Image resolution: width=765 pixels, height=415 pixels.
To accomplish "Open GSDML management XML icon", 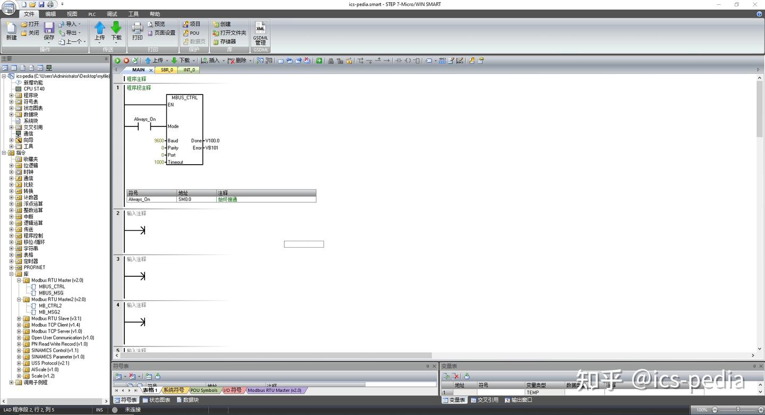I will pos(260,28).
